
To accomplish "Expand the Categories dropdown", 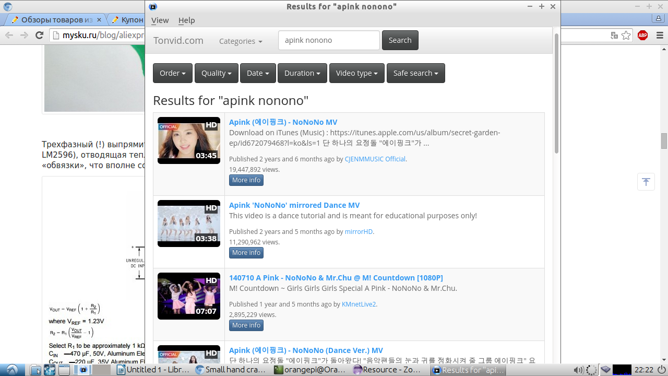I will 241,41.
